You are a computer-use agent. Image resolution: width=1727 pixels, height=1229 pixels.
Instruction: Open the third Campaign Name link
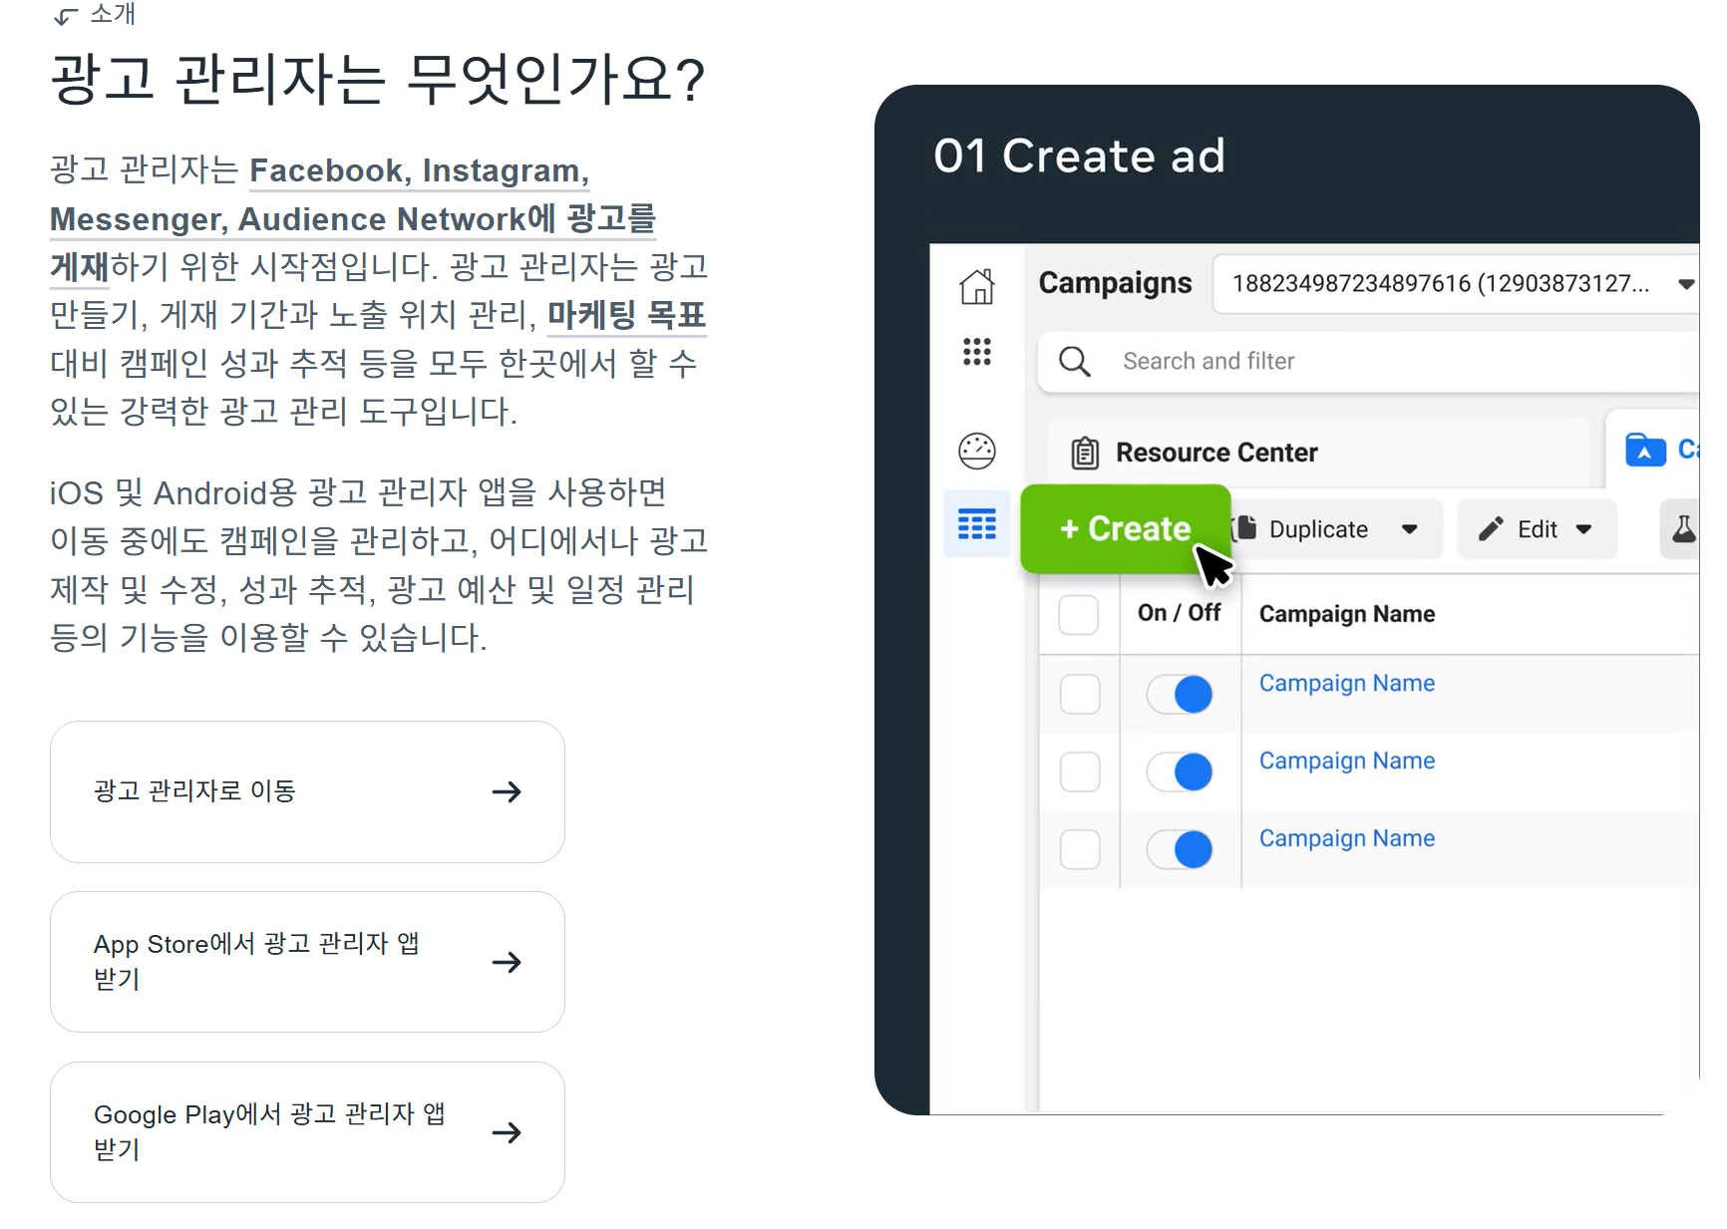coord(1347,838)
